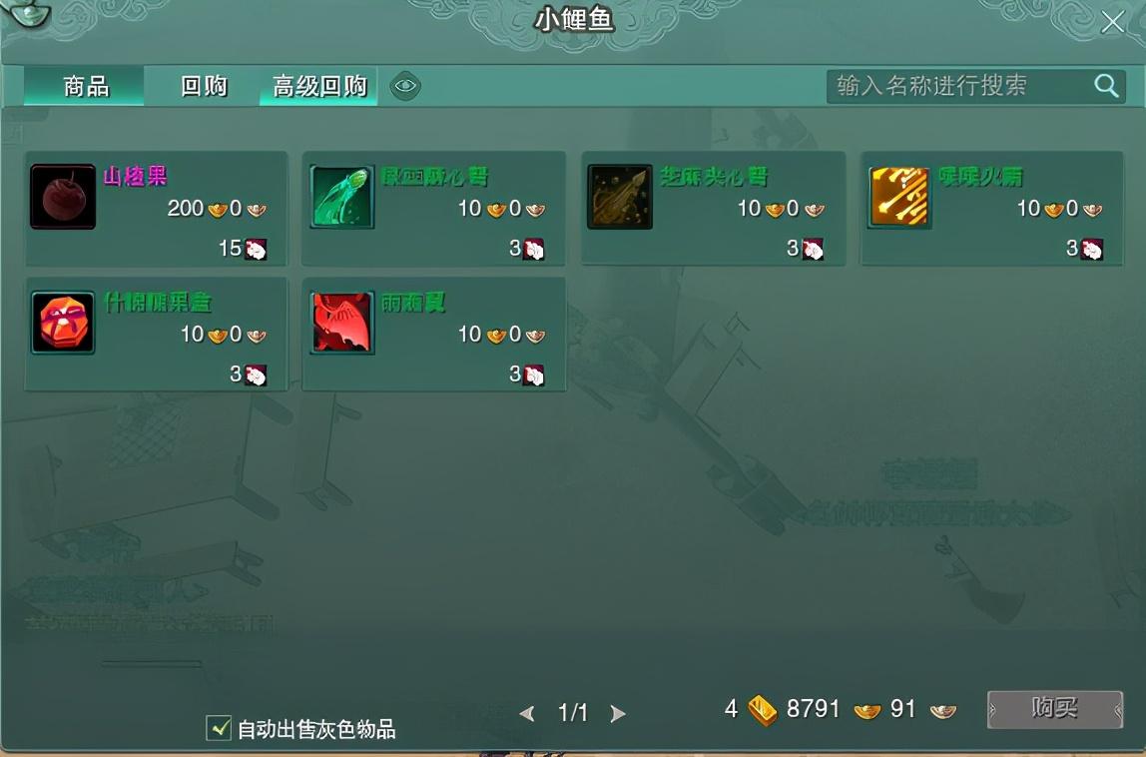Click the magnifier search icon
Viewport: 1146px width, 757px height.
pyautogui.click(x=1106, y=86)
